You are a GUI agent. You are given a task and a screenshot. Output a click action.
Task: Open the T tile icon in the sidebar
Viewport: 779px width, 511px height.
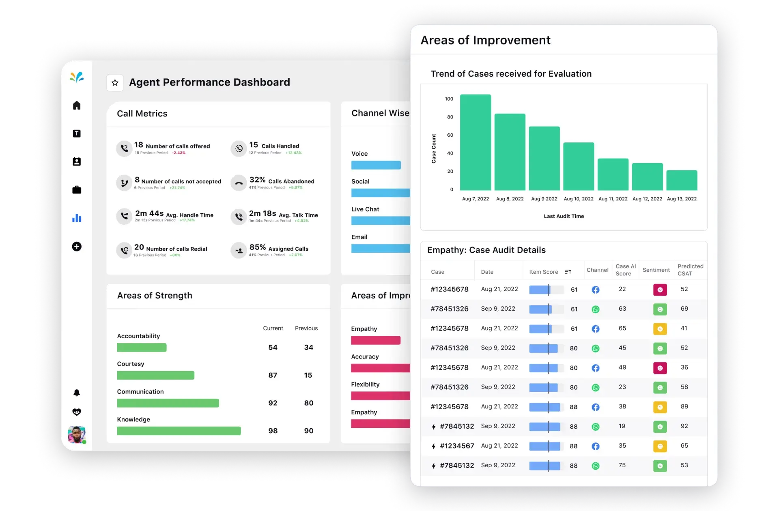coord(77,133)
